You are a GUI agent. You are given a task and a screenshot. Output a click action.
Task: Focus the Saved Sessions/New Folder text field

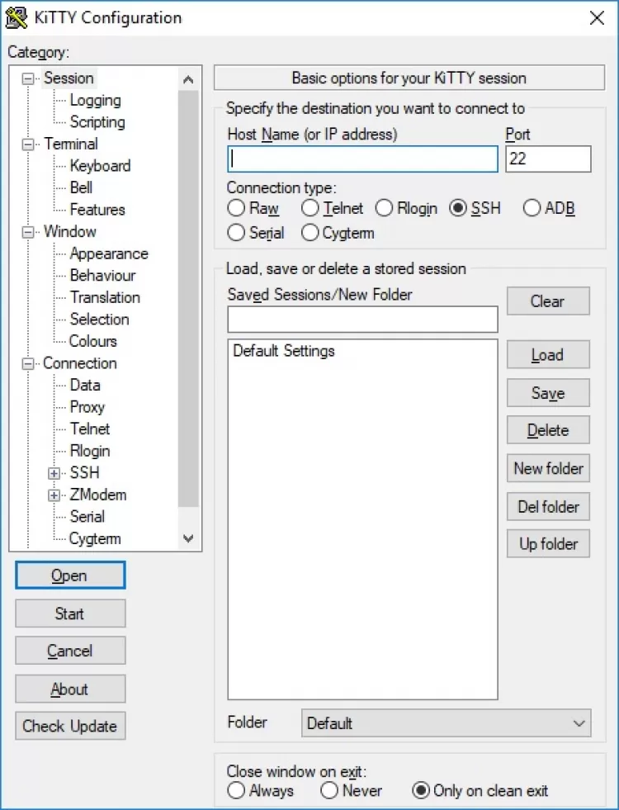click(x=362, y=320)
